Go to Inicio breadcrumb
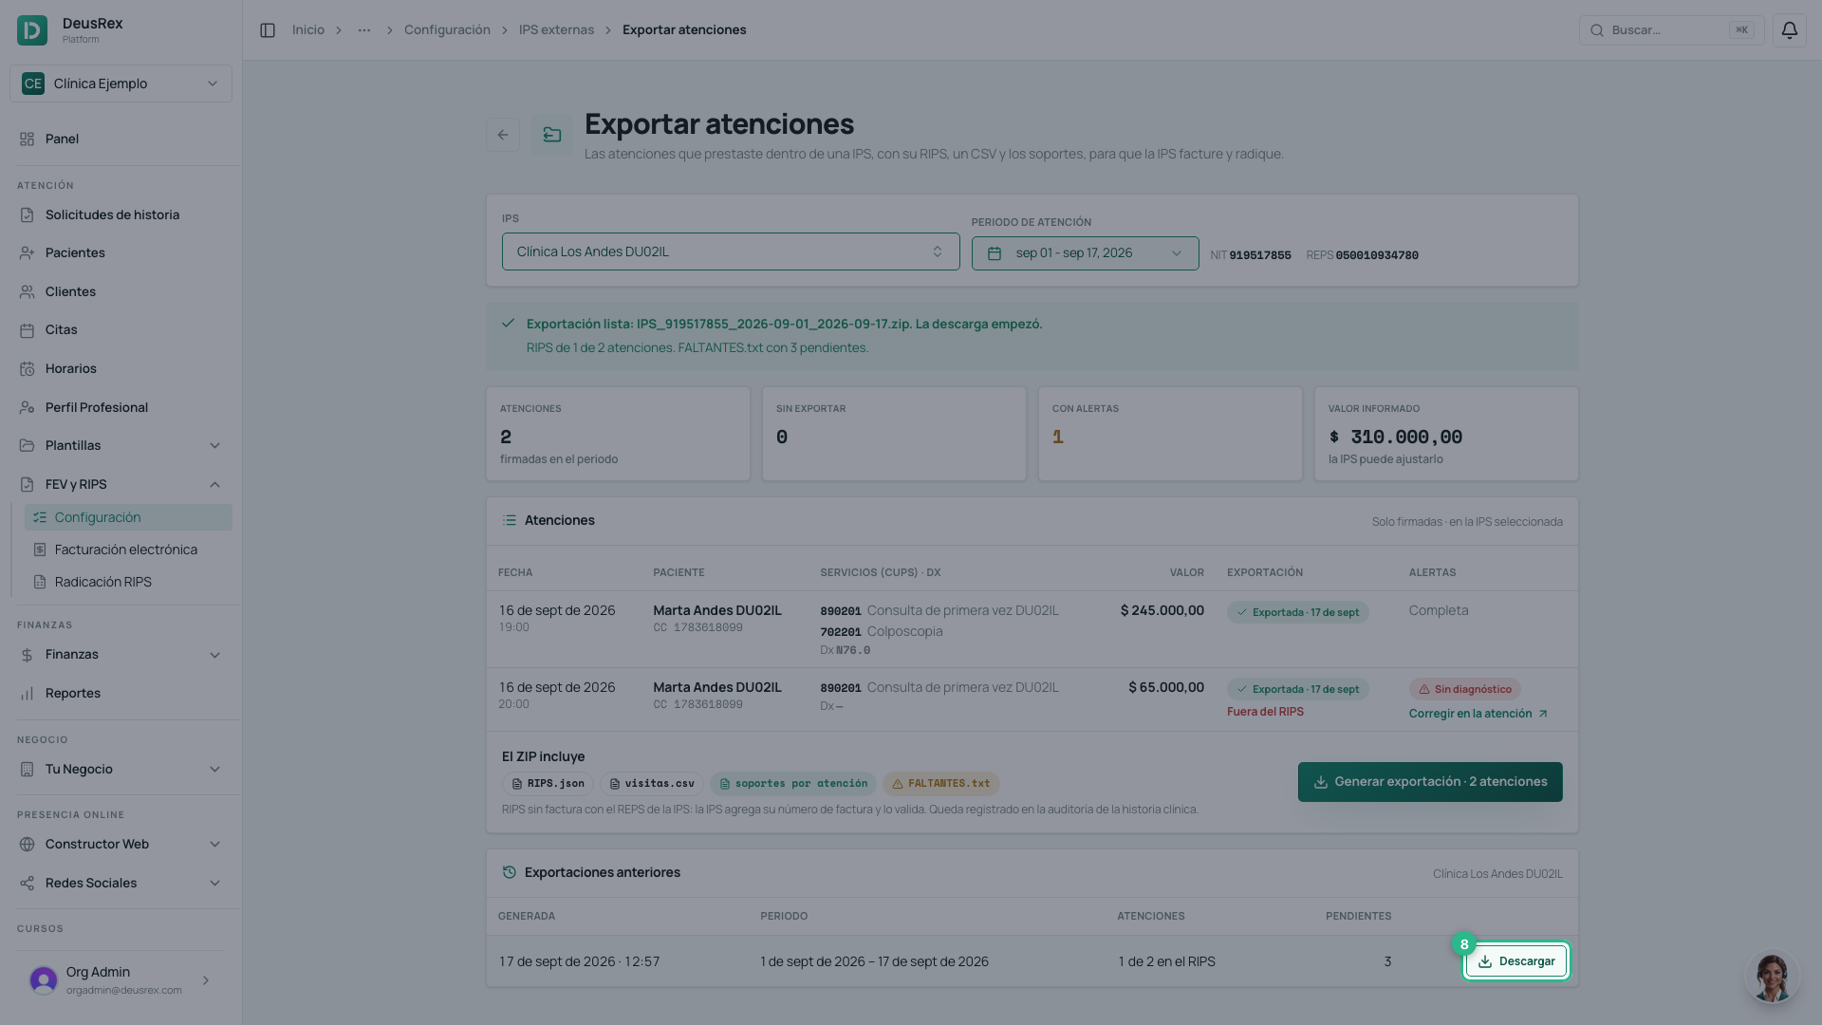Viewport: 1822px width, 1025px height. (x=308, y=30)
